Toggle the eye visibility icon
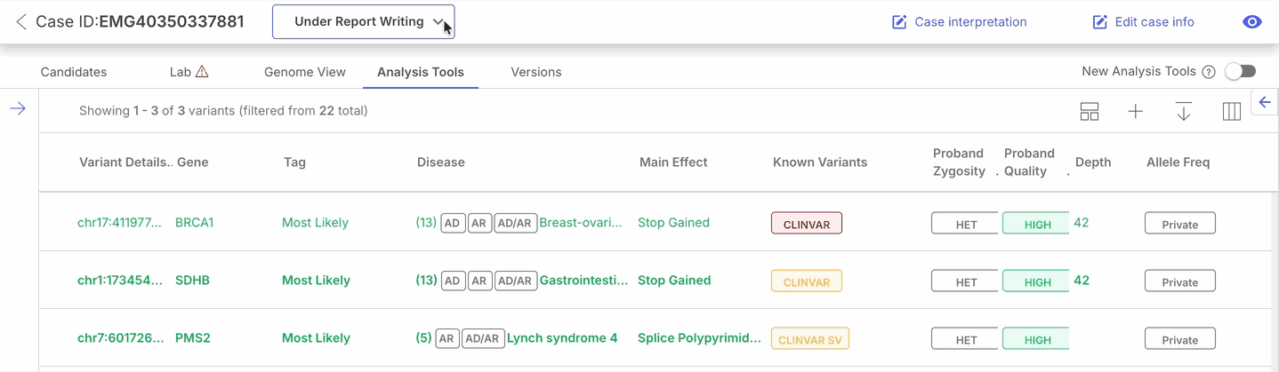 (1252, 22)
